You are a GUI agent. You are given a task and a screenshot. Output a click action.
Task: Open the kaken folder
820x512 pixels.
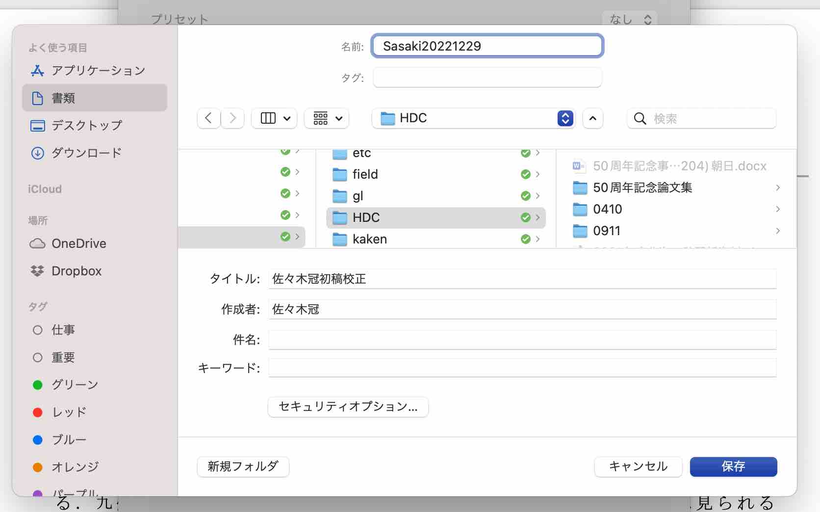click(x=369, y=239)
